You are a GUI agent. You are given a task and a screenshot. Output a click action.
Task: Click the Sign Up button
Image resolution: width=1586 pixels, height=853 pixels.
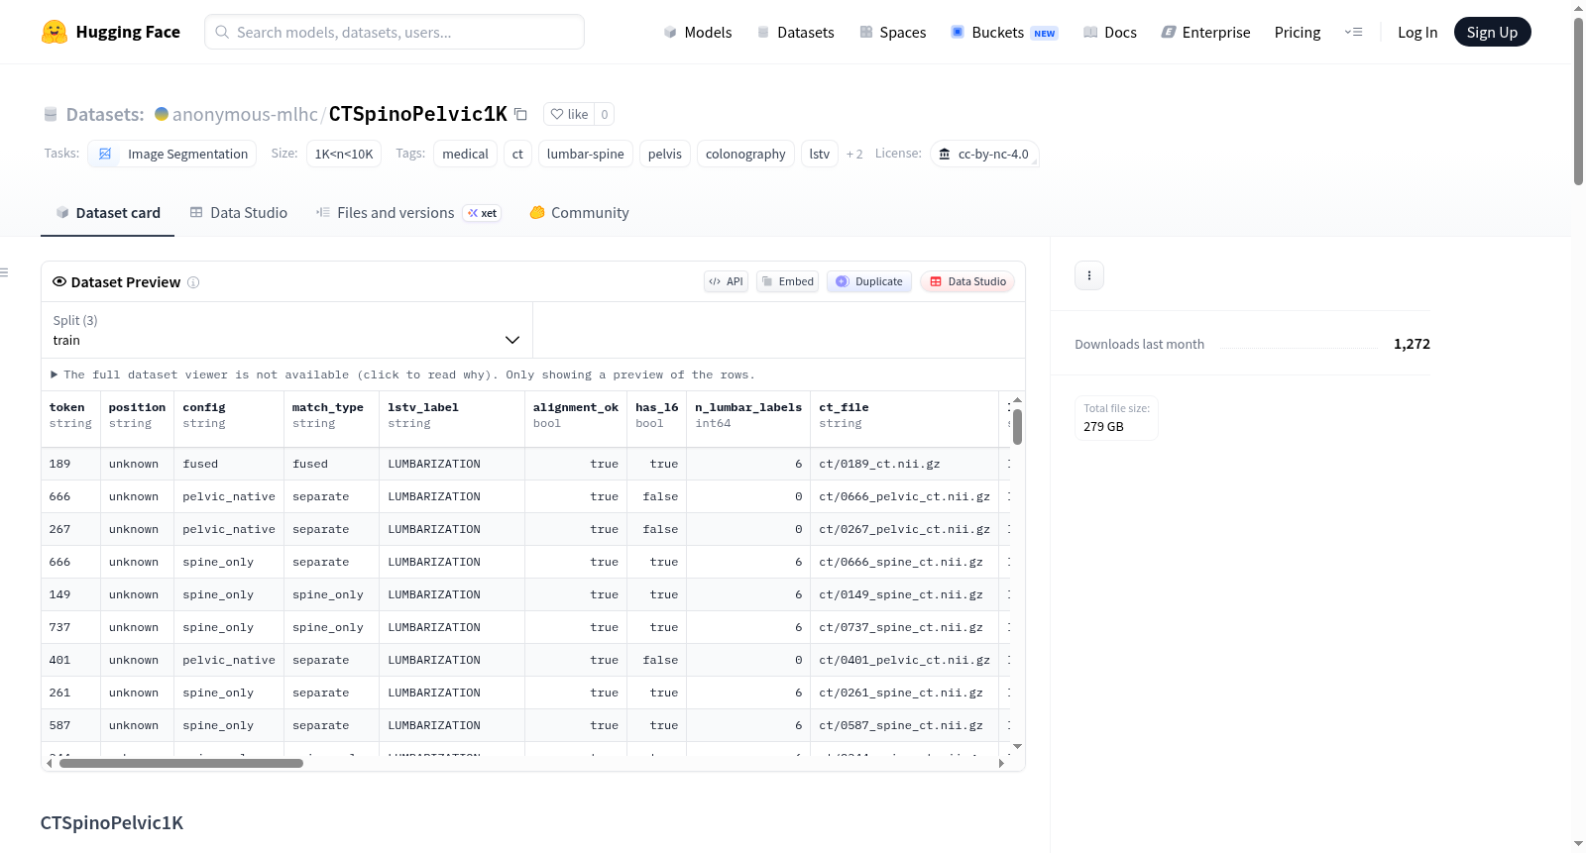coord(1492,32)
